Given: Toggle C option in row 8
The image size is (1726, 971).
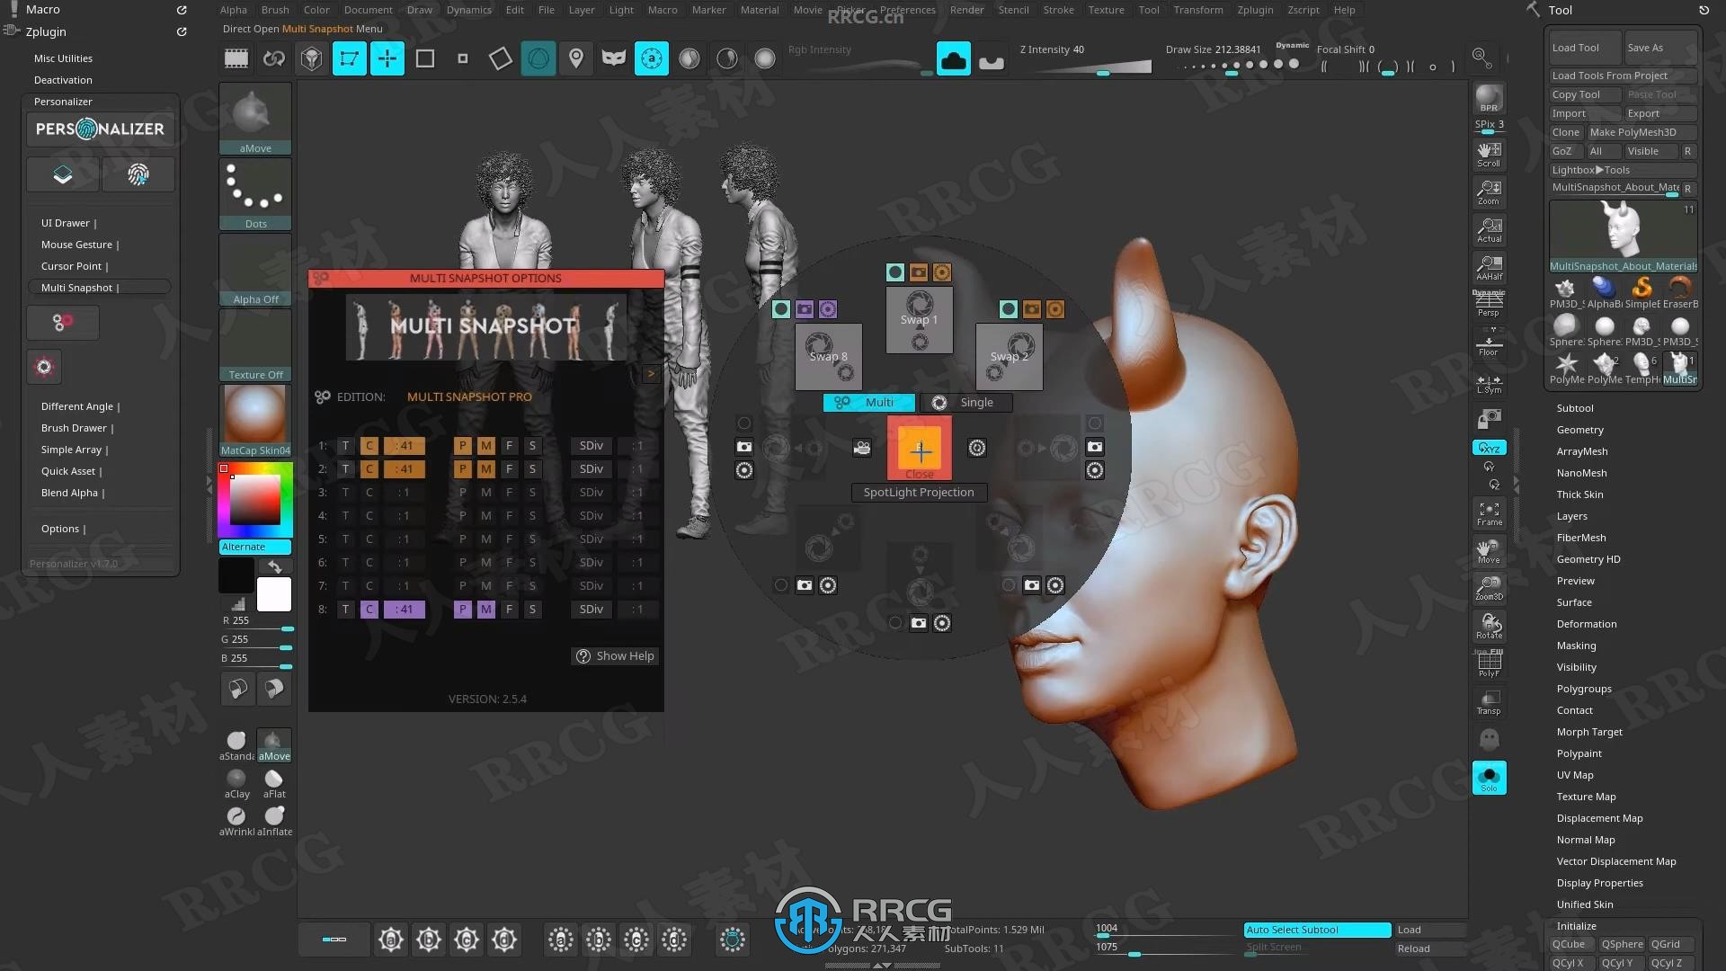Looking at the screenshot, I should click(369, 610).
